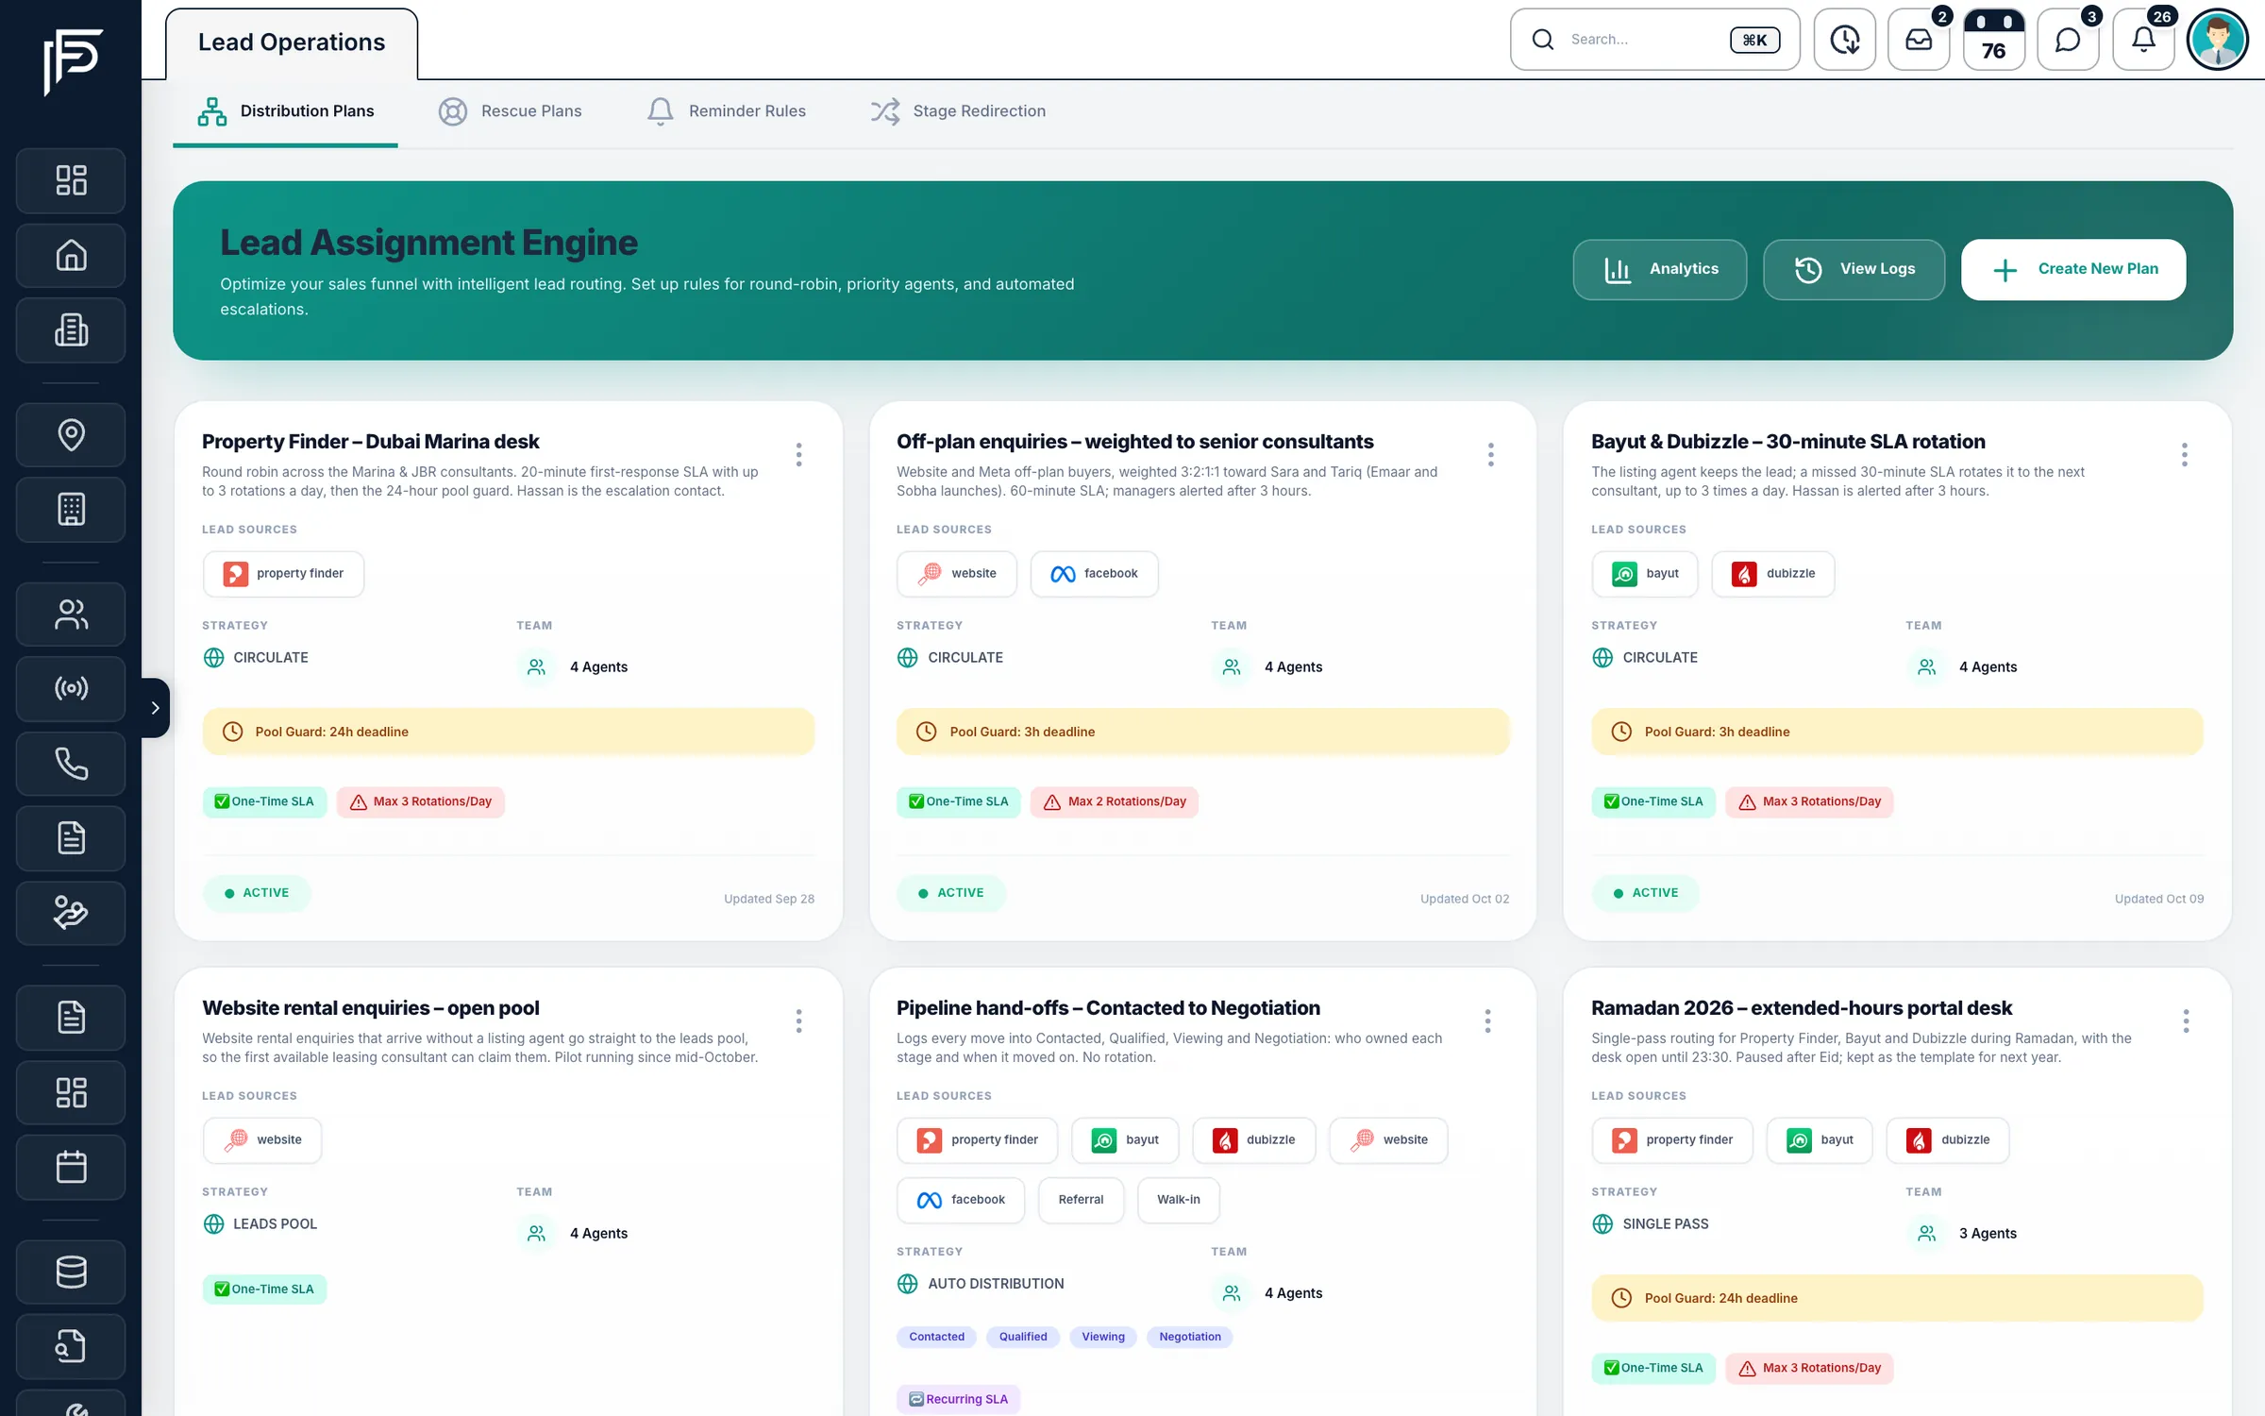Click the ACTIVE status on Off-plan enquiries card
Image resolution: width=2265 pixels, height=1416 pixels.
click(x=951, y=893)
